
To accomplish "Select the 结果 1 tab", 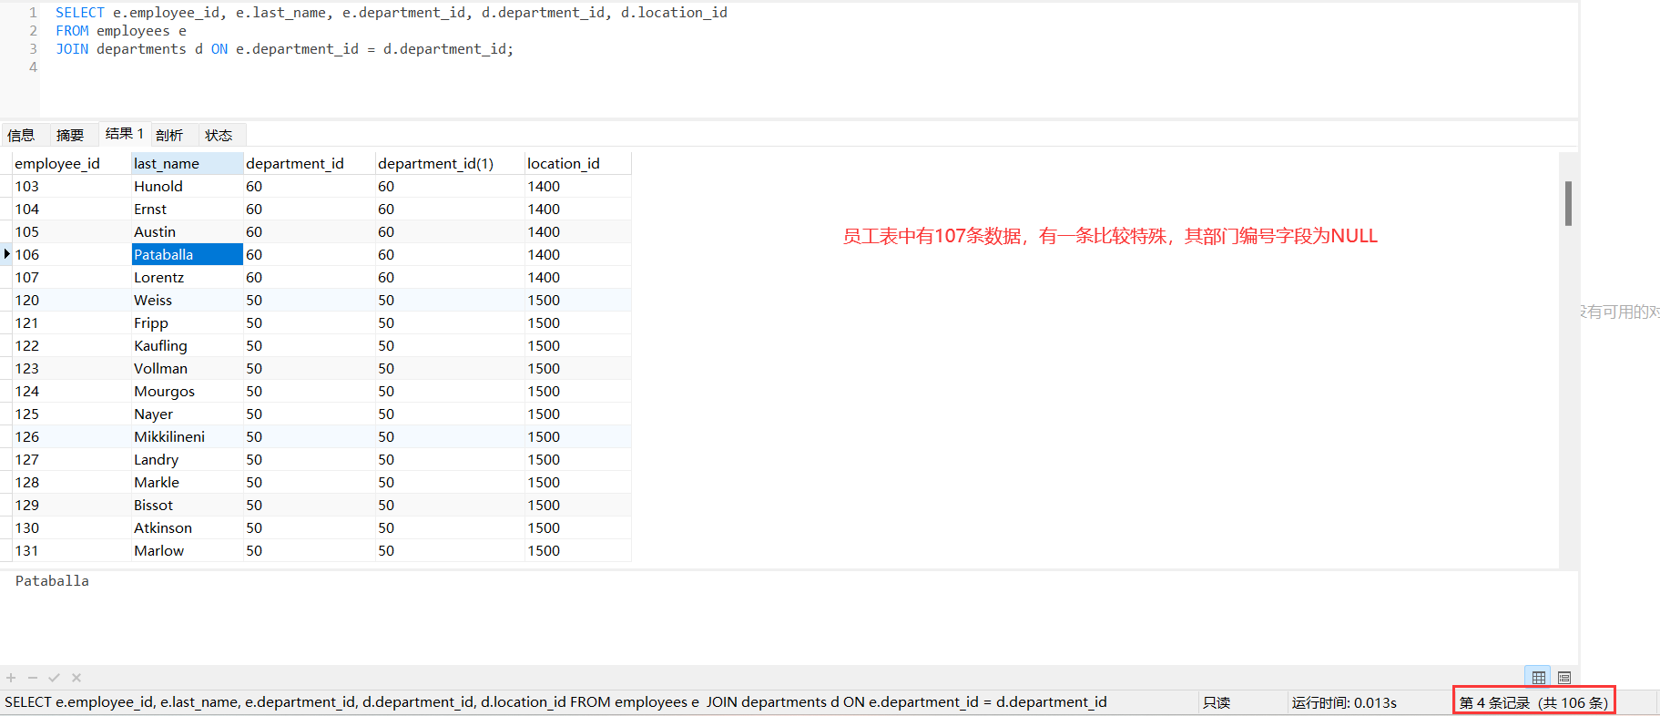I will tap(124, 134).
